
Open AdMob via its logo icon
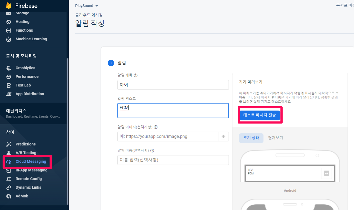tap(9, 196)
